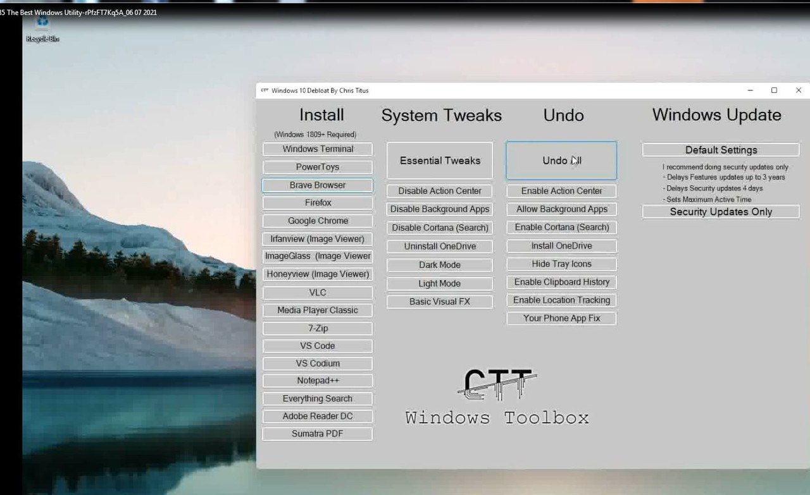Click 'Delays Security updates 4 days' text

pyautogui.click(x=714, y=188)
